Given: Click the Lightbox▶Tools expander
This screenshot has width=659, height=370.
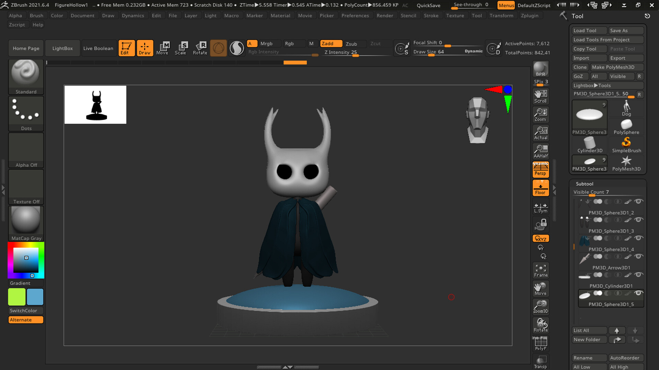Looking at the screenshot, I should pyautogui.click(x=608, y=85).
